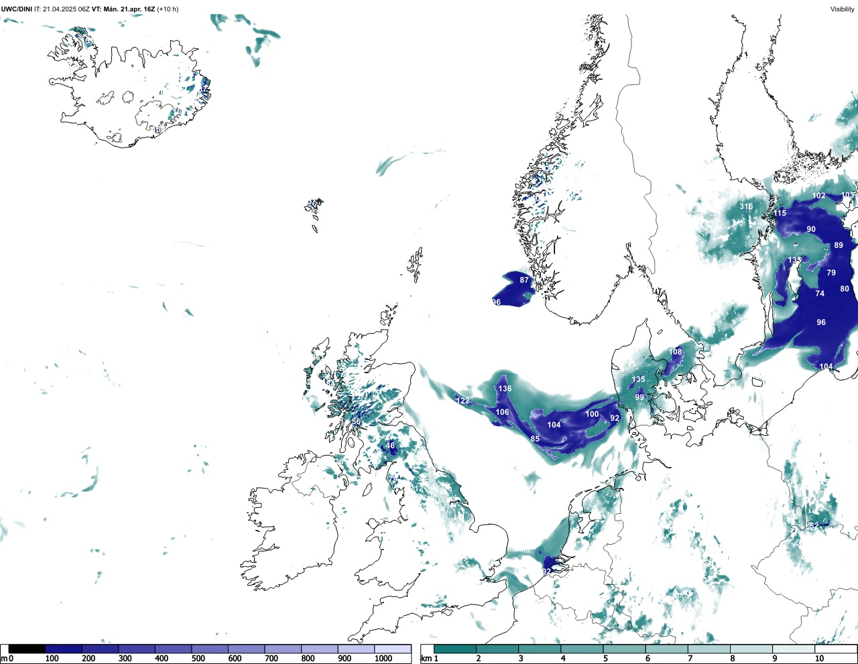
Task: Click the '900' metre legend tick label
Action: [344, 659]
